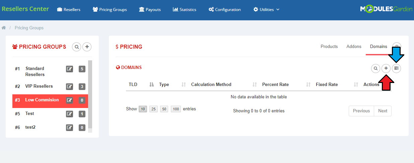The height and width of the screenshot is (163, 414).
Task: Edit the test2 pricing group
Action: 69,127
